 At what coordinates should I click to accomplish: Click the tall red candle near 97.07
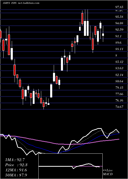point(82,18)
